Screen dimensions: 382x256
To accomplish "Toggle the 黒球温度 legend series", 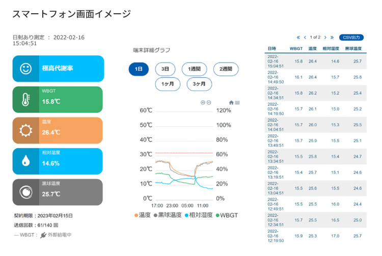I will [168, 215].
